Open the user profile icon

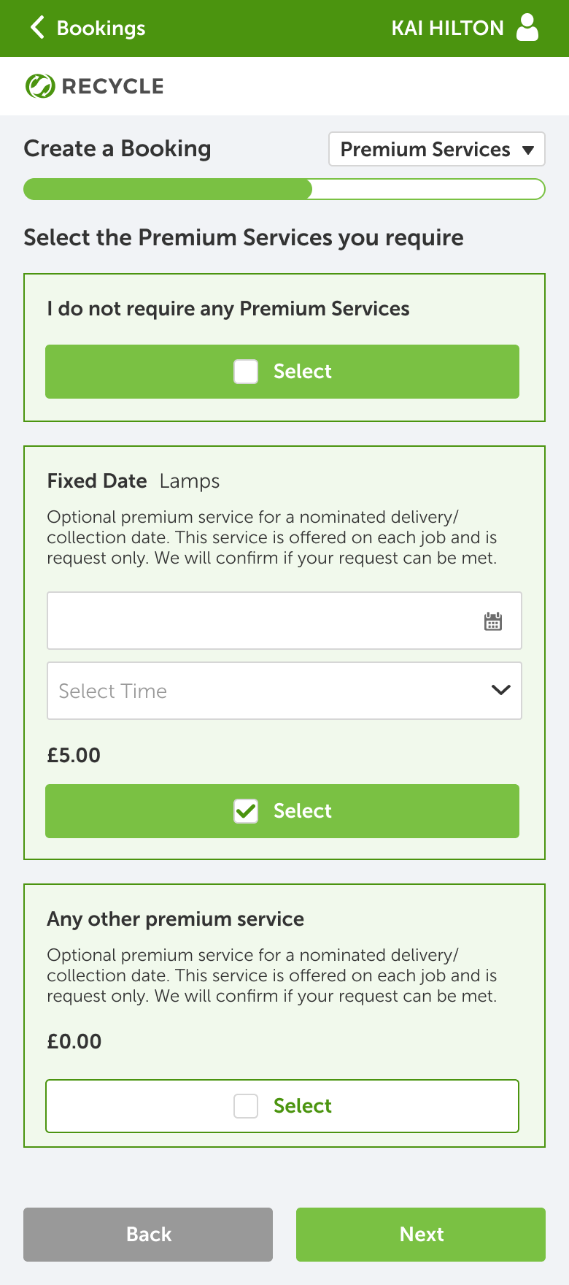coord(527,28)
